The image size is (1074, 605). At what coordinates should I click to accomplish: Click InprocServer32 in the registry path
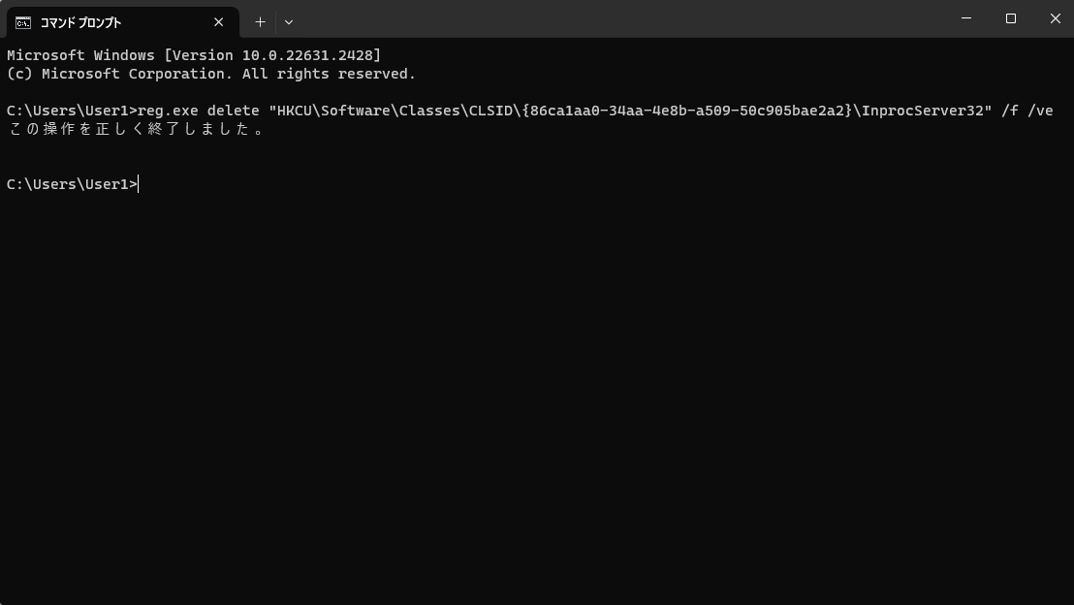click(x=923, y=111)
